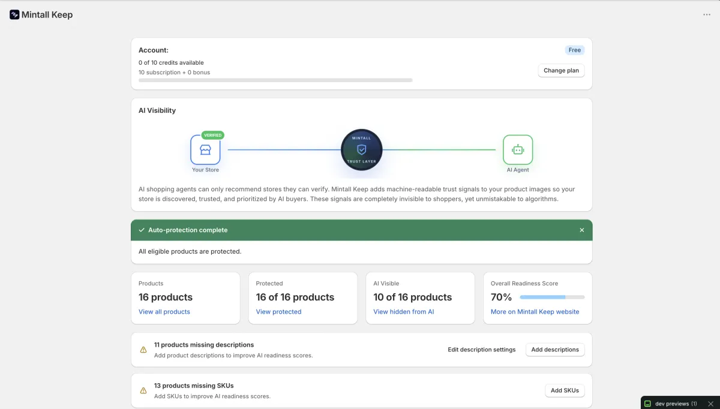Image resolution: width=720 pixels, height=409 pixels.
Task: Click '11 products missing descriptions' heading
Action: 204,345
